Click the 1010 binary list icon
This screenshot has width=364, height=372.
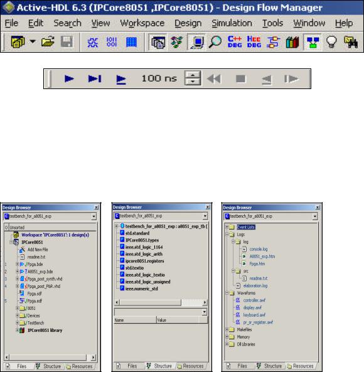pos(112,42)
